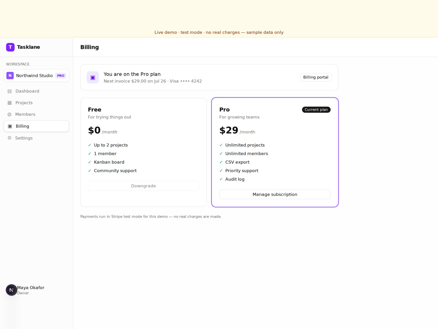438x329 pixels.
Task: Open the Billing portal
Action: point(316,77)
